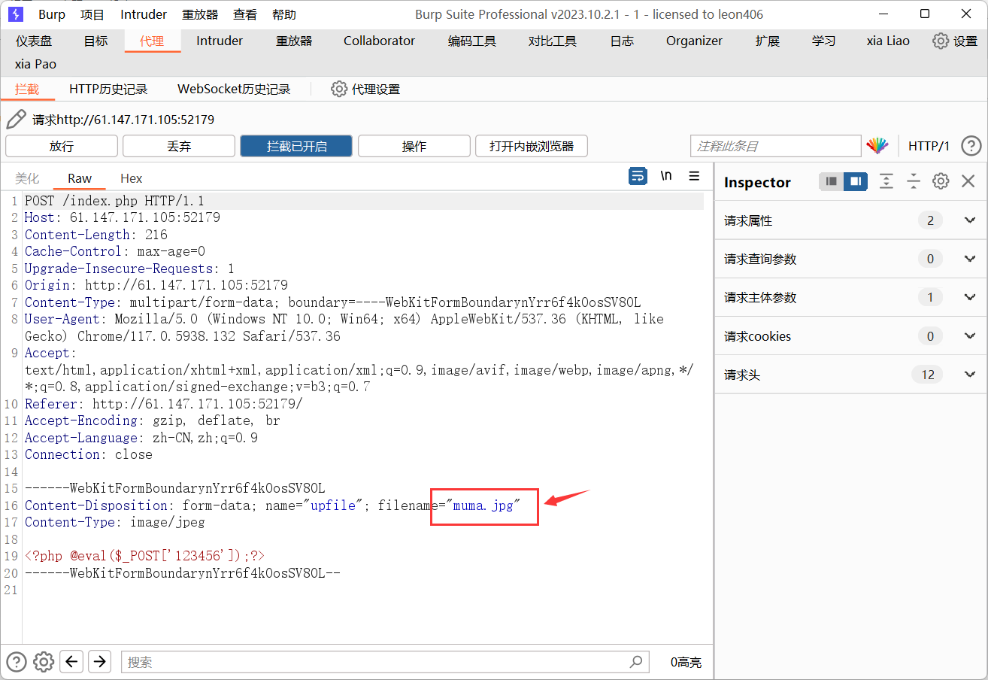Expand the 请求cookies section chevron
The image size is (988, 680).
click(969, 336)
